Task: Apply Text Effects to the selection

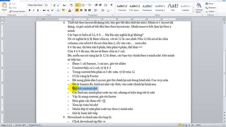Action: (x=58, y=10)
